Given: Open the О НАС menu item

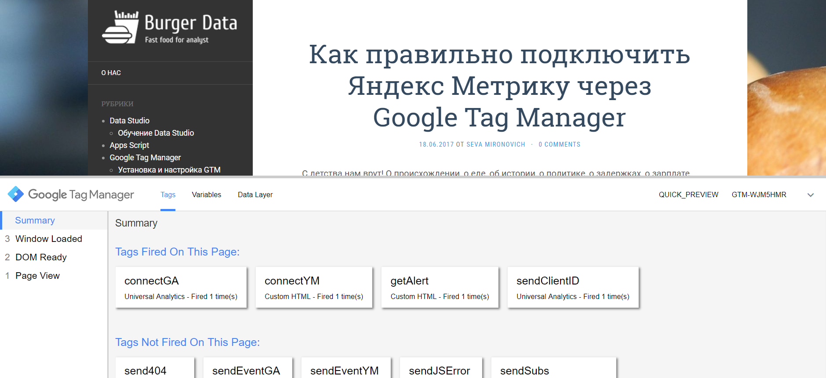Looking at the screenshot, I should (111, 73).
